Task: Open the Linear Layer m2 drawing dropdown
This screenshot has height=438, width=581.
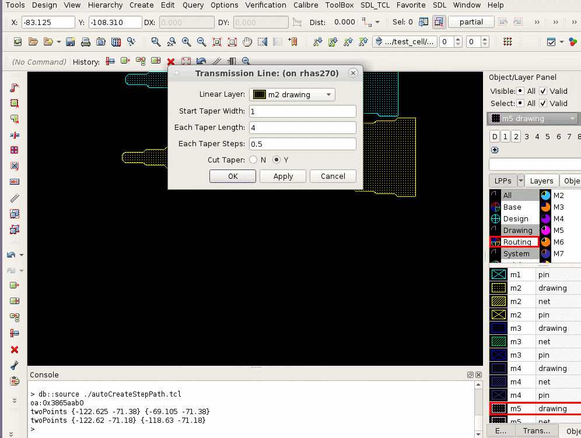Action: [292, 95]
